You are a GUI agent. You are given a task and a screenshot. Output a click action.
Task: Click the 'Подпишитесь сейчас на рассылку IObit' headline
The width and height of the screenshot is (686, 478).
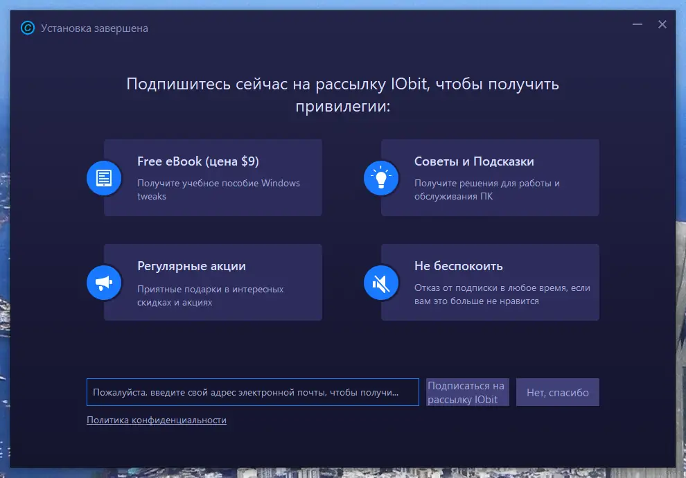coord(342,94)
